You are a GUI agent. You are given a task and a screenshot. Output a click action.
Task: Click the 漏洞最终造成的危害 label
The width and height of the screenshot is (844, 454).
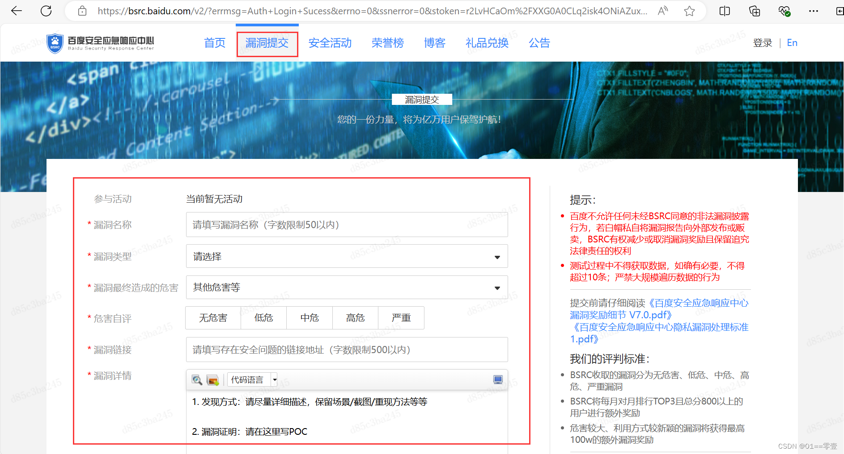point(136,288)
